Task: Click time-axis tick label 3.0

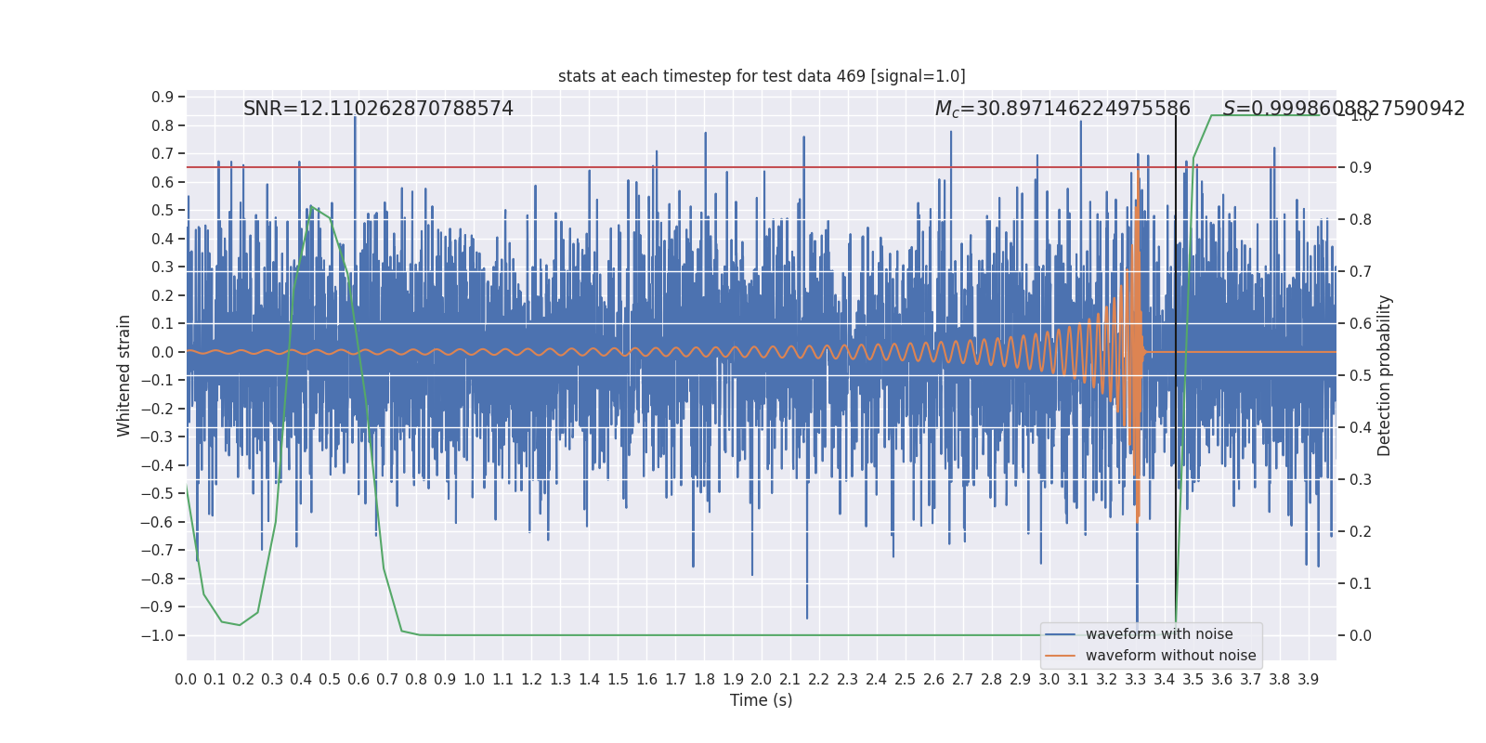Action: tap(1049, 679)
